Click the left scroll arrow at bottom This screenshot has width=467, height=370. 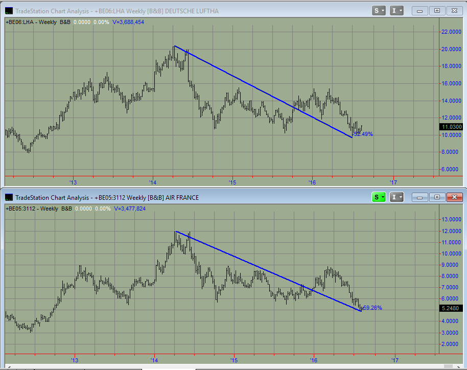click(x=8, y=367)
